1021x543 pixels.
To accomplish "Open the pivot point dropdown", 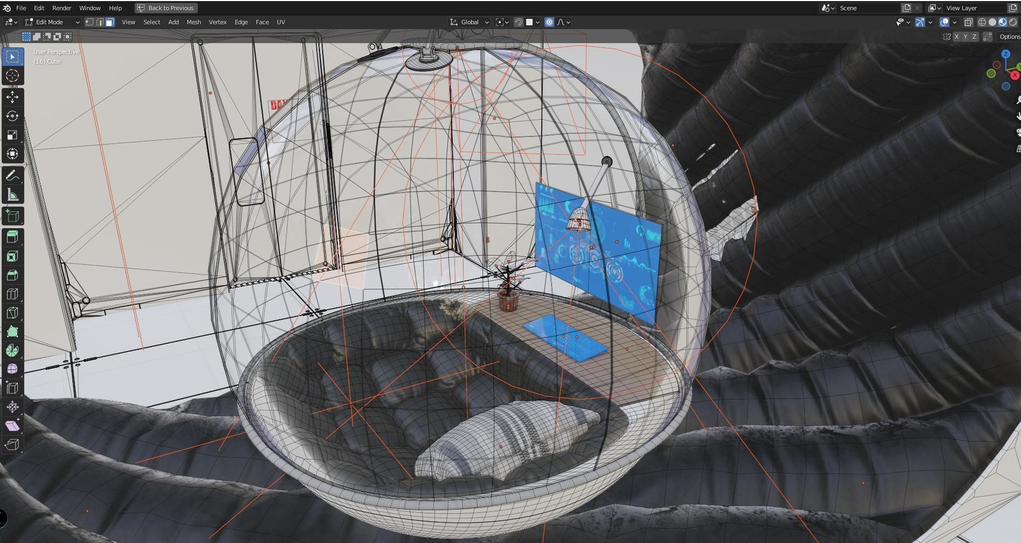I will point(502,22).
